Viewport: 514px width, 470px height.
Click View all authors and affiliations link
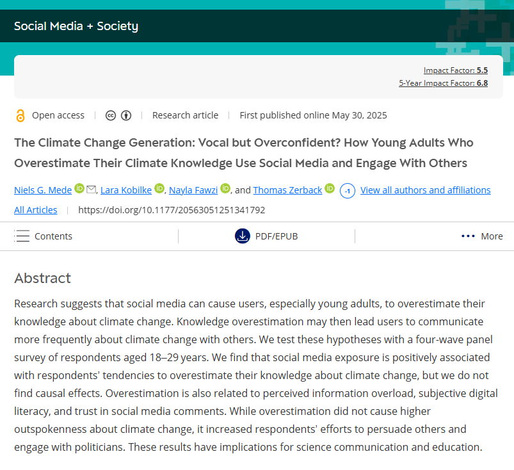click(425, 190)
